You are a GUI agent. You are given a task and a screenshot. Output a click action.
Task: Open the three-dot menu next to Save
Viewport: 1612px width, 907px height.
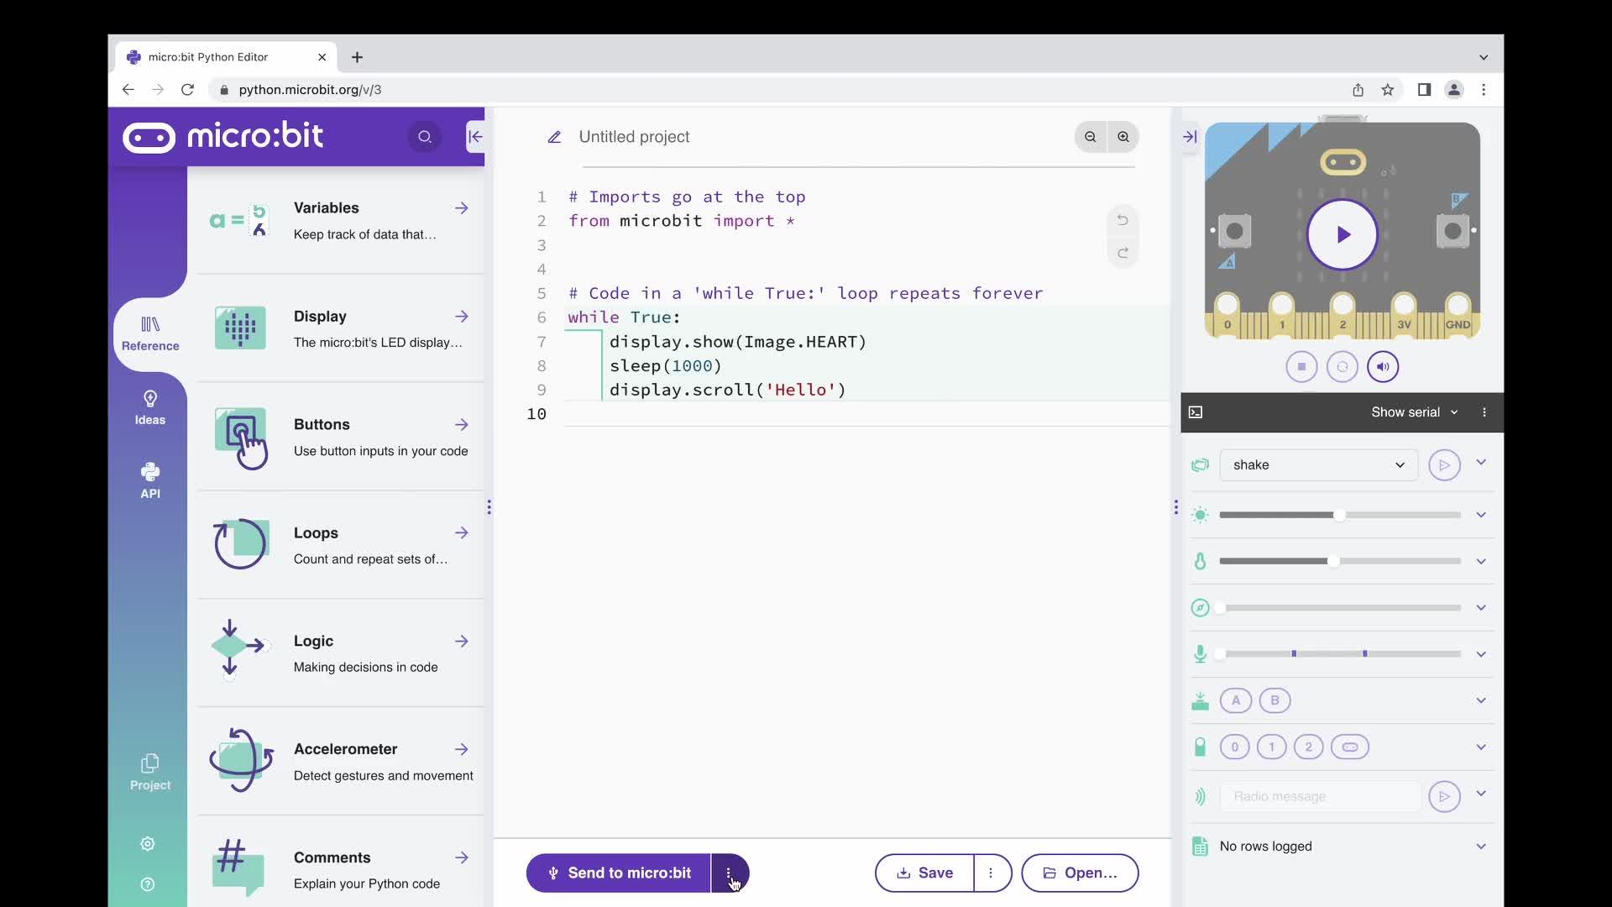[x=992, y=873]
